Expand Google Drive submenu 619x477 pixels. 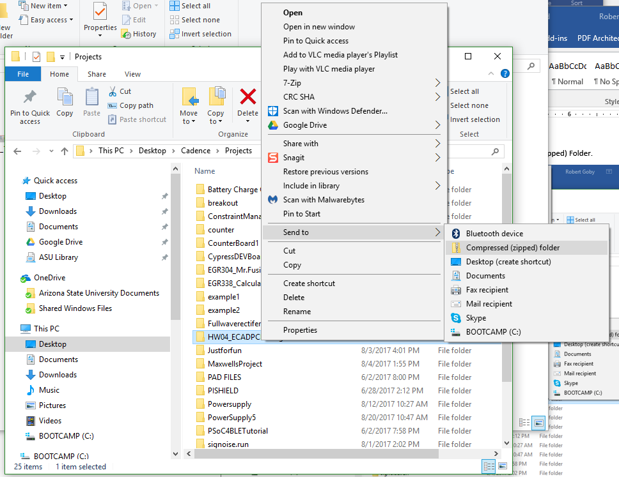437,125
